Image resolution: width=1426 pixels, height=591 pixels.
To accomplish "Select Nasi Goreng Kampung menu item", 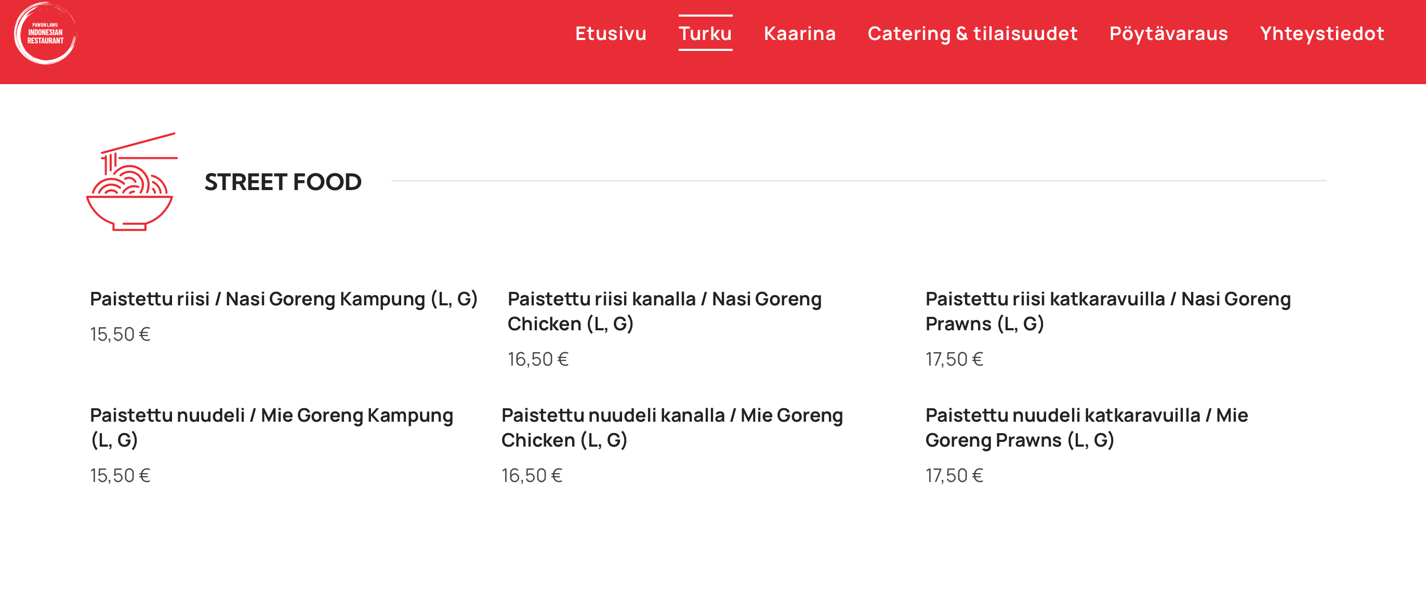I will pos(283,299).
